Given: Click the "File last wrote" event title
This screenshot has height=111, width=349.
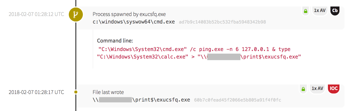Looking at the screenshot, I should click(x=108, y=92).
